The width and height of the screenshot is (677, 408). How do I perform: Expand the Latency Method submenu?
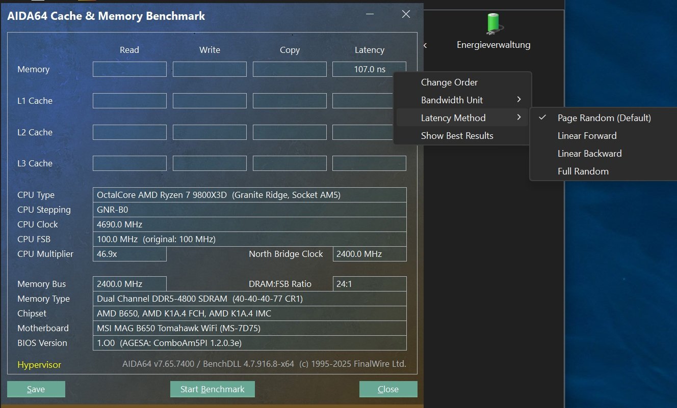click(462, 118)
